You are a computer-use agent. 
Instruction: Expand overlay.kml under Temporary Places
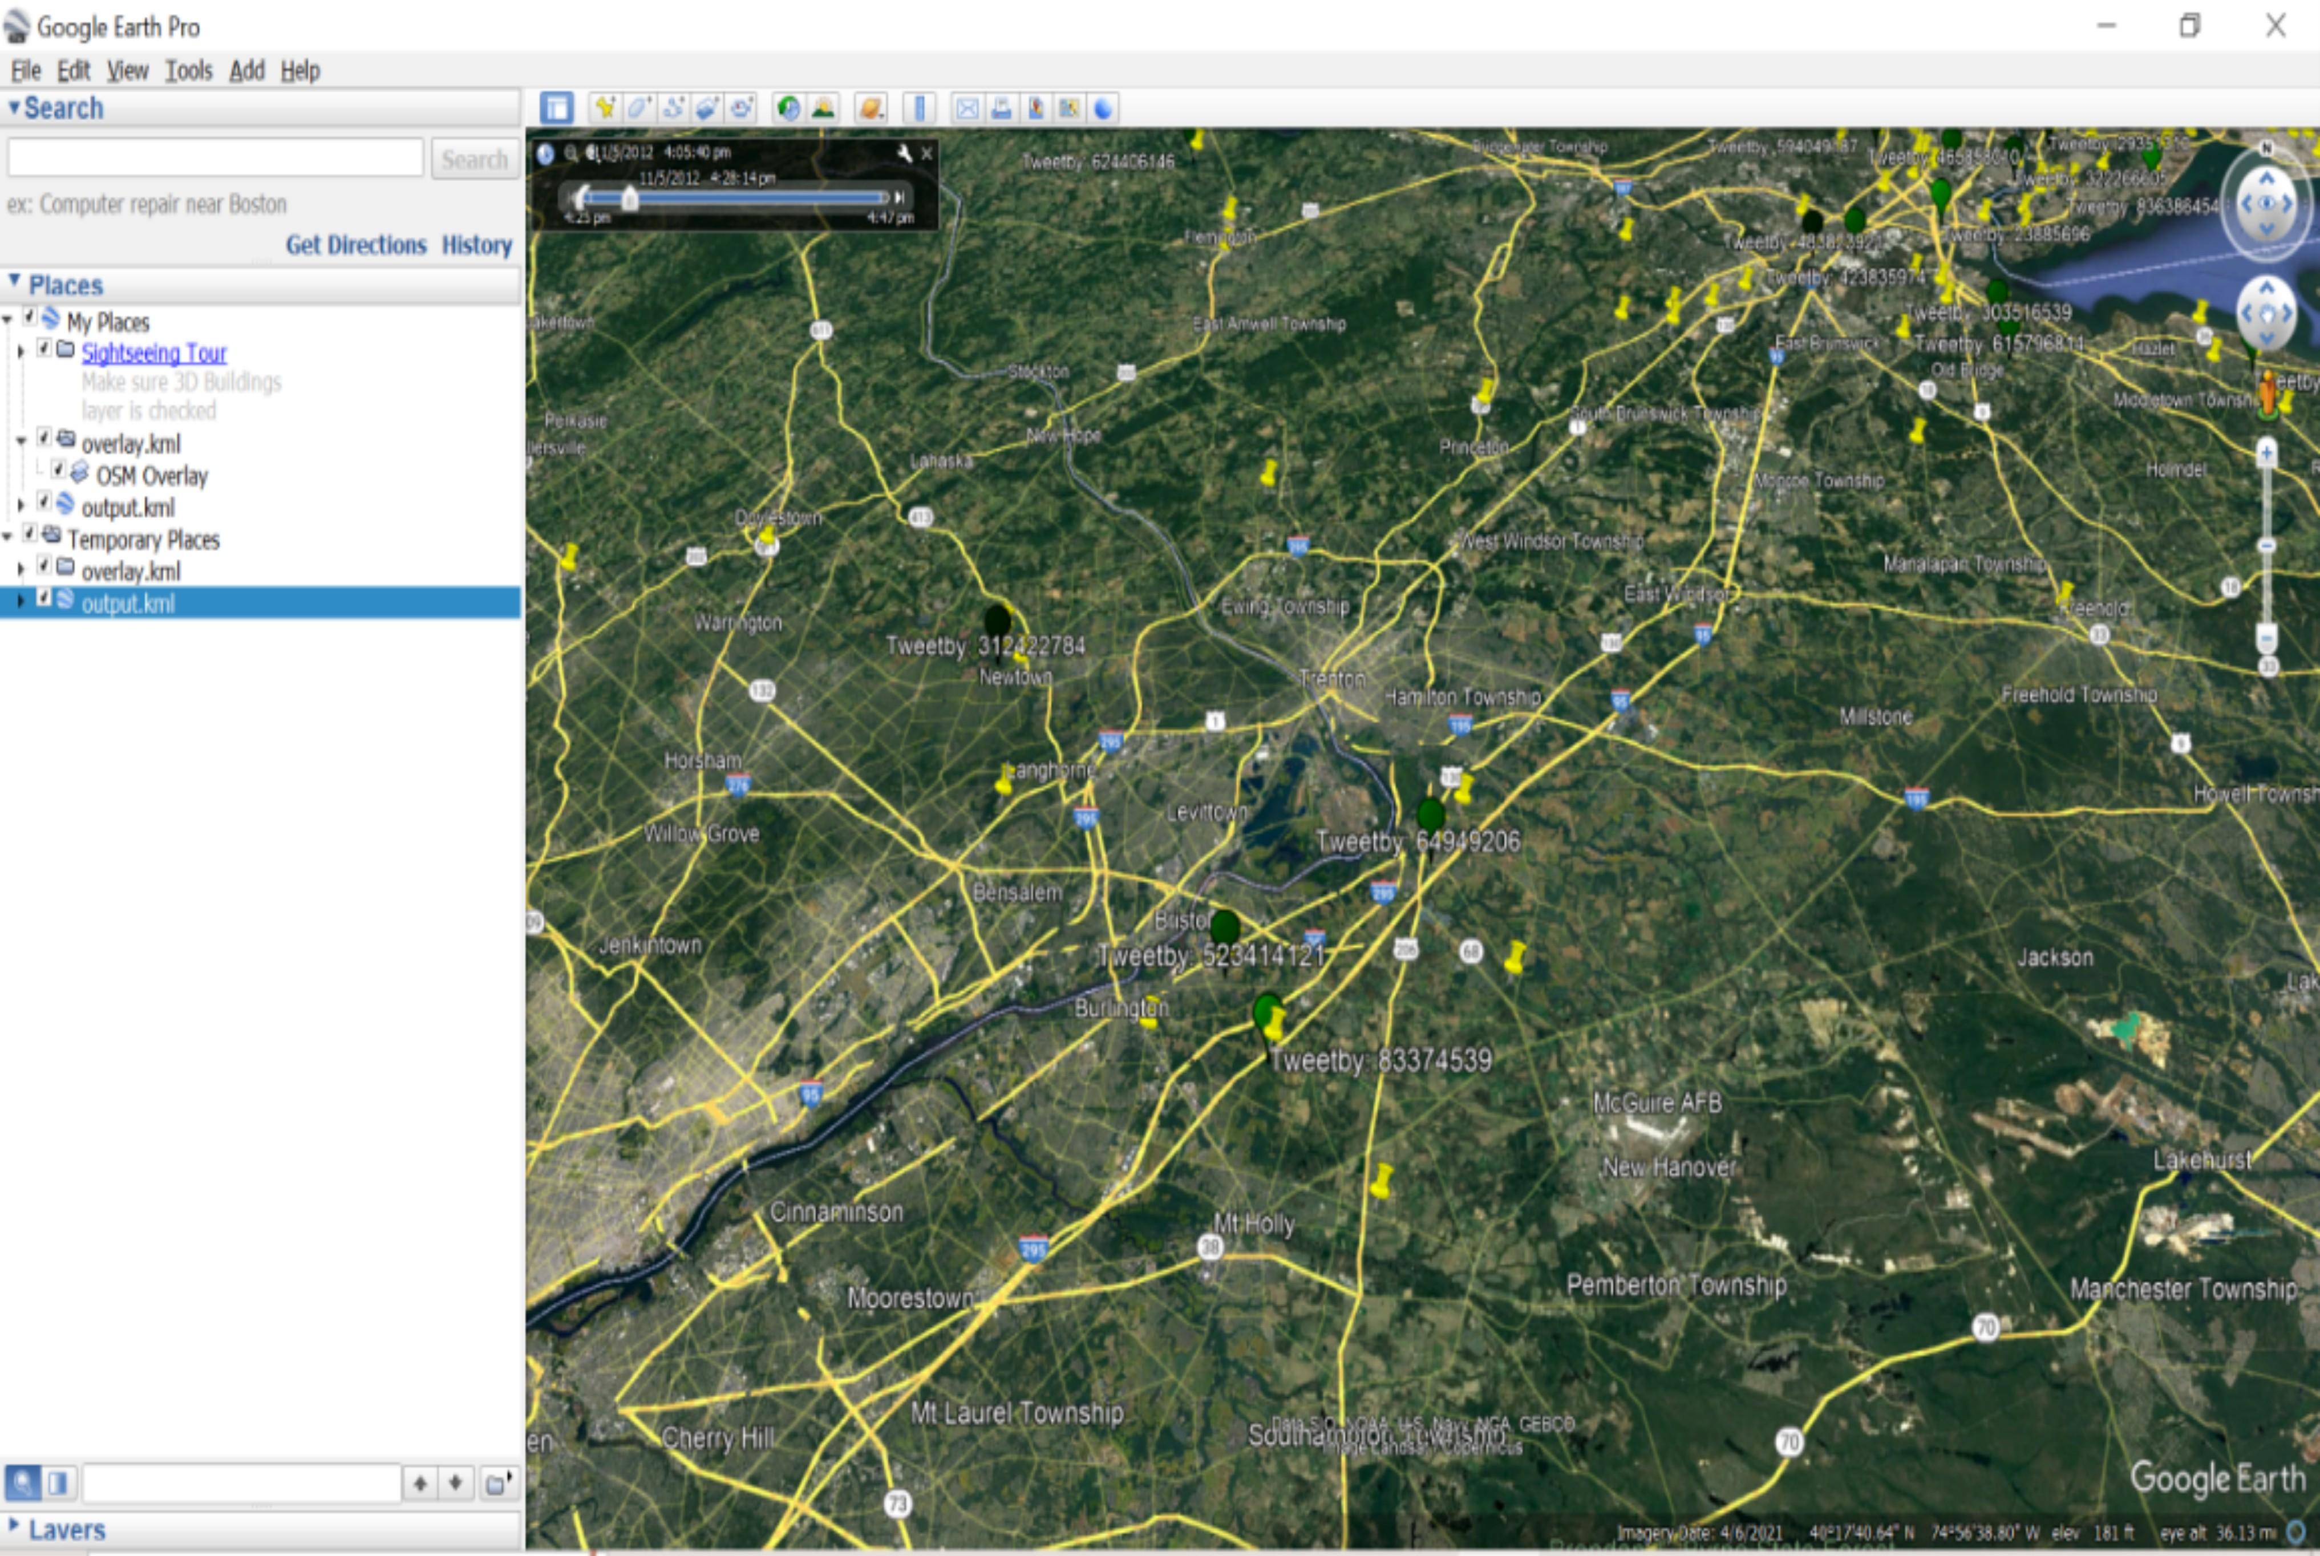21,570
